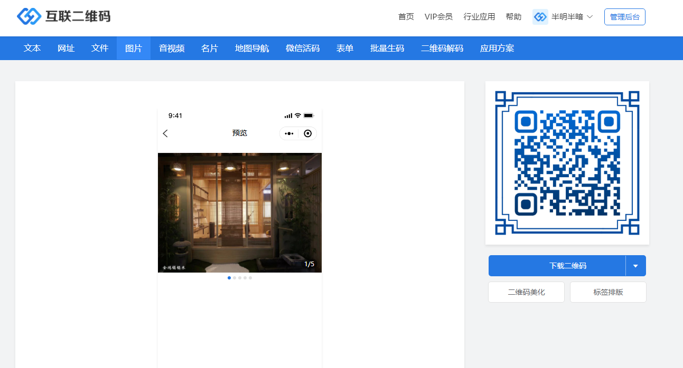Click the 预览 title text
Screen dimensions: 683x368
point(240,133)
